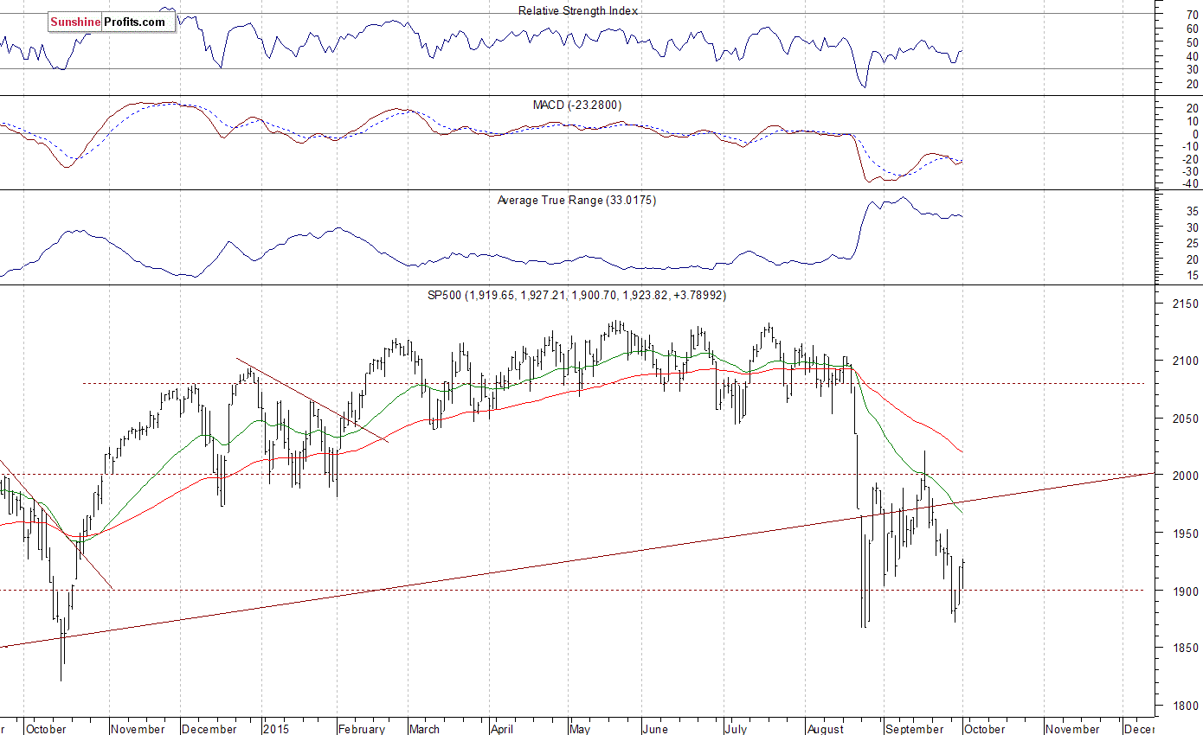Viewport: 1203px width, 735px height.
Task: Click the February label on time axis
Action: [362, 729]
